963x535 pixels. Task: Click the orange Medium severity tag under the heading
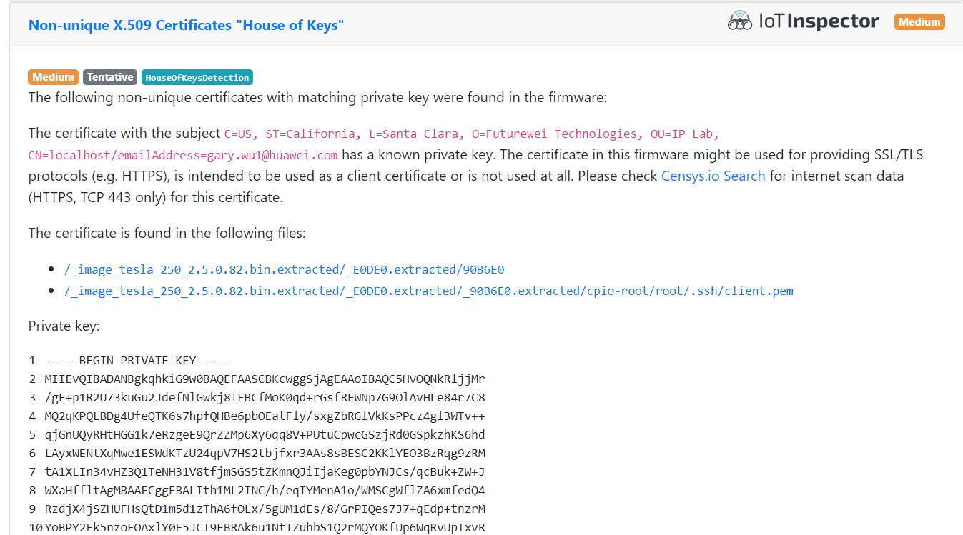pos(53,77)
